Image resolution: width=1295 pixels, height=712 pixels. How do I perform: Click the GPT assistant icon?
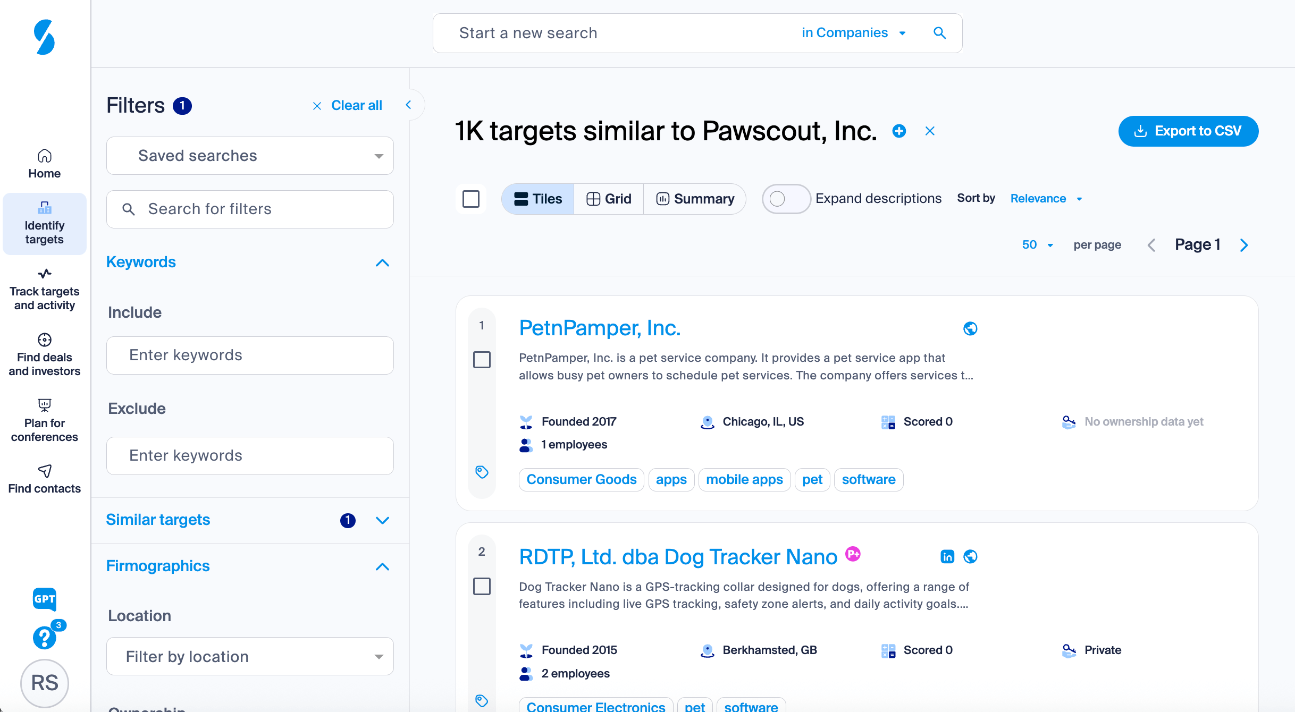click(x=45, y=599)
